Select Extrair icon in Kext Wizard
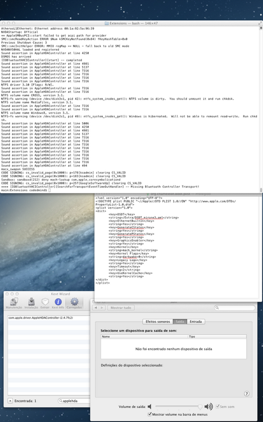 coord(45,303)
